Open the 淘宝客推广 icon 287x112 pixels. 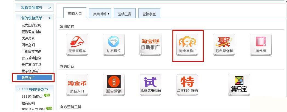pos(187,45)
